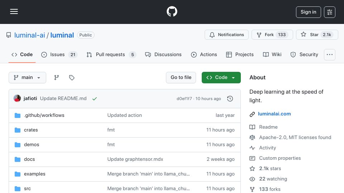Click last year timestamp in workflows row

[225, 115]
